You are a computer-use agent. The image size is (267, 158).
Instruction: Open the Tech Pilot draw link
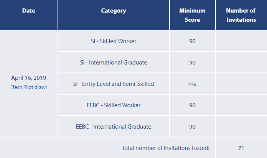(x=29, y=87)
